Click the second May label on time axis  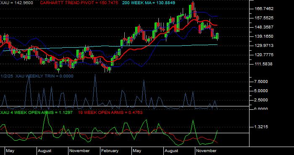(x=137, y=151)
